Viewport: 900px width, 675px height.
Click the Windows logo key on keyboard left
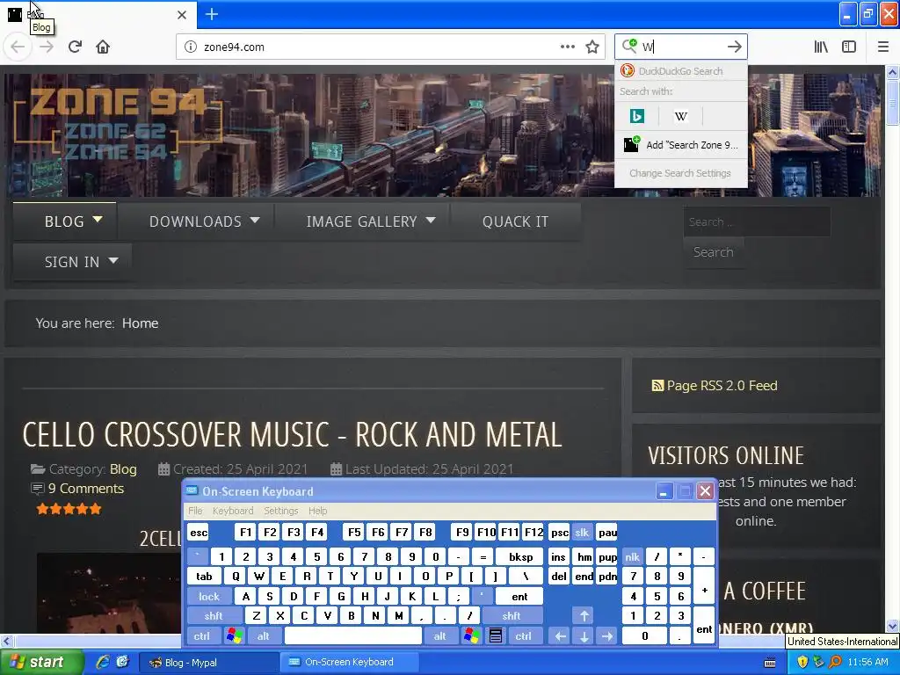click(234, 636)
